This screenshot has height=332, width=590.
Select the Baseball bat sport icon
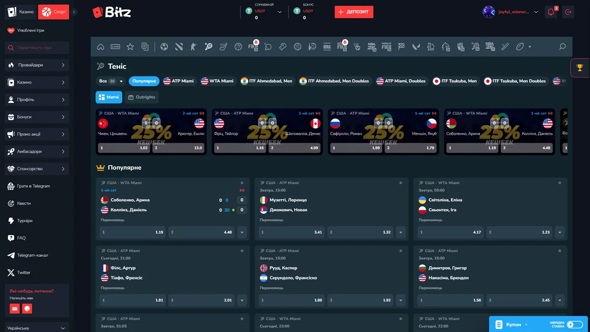[x=505, y=47]
